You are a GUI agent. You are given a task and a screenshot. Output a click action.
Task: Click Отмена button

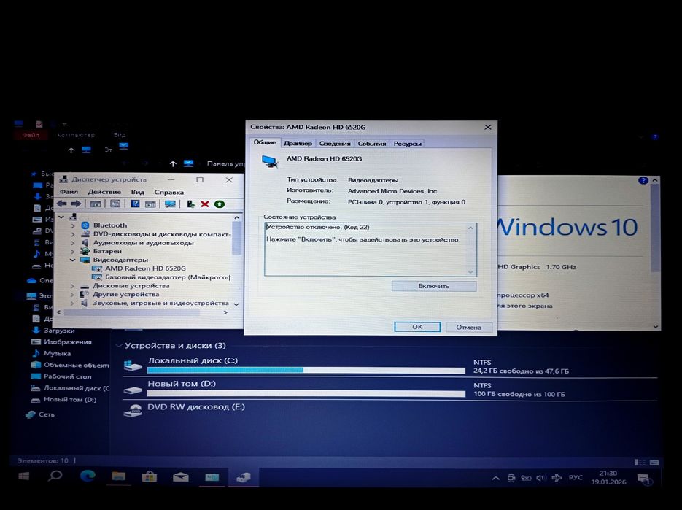coord(468,327)
